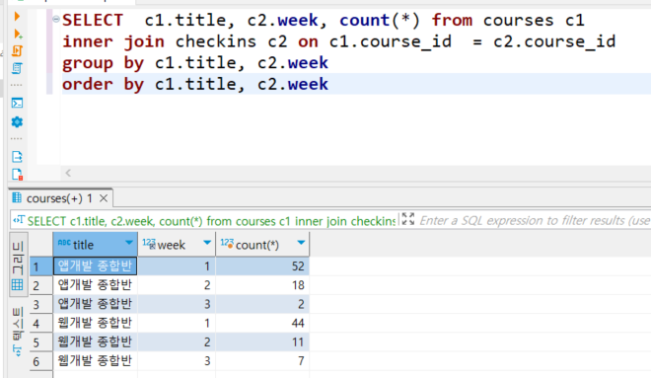The image size is (651, 378).
Task: Click the editor's horizontal scroll left arrow
Action: click(68, 173)
